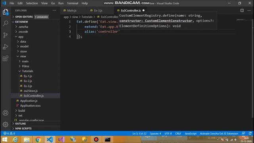The image size is (254, 143).
Task: Click the feedback icon in status bar
Action: [243, 133]
